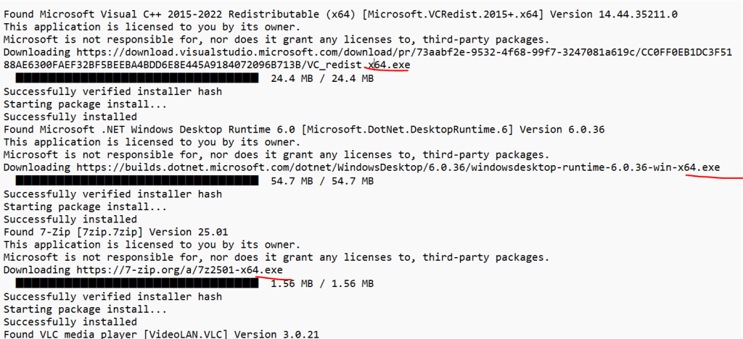Click the "54.7 MB / 54.7 MB" size text
Image resolution: width=743 pixels, height=339 pixels.
321,180
